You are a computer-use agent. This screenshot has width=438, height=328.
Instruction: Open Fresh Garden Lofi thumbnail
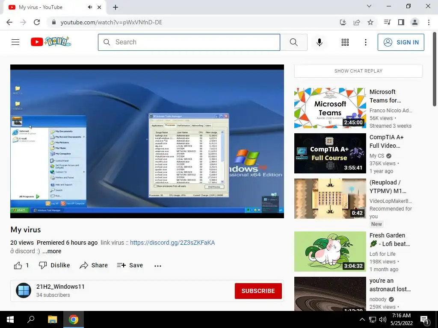[330, 251]
